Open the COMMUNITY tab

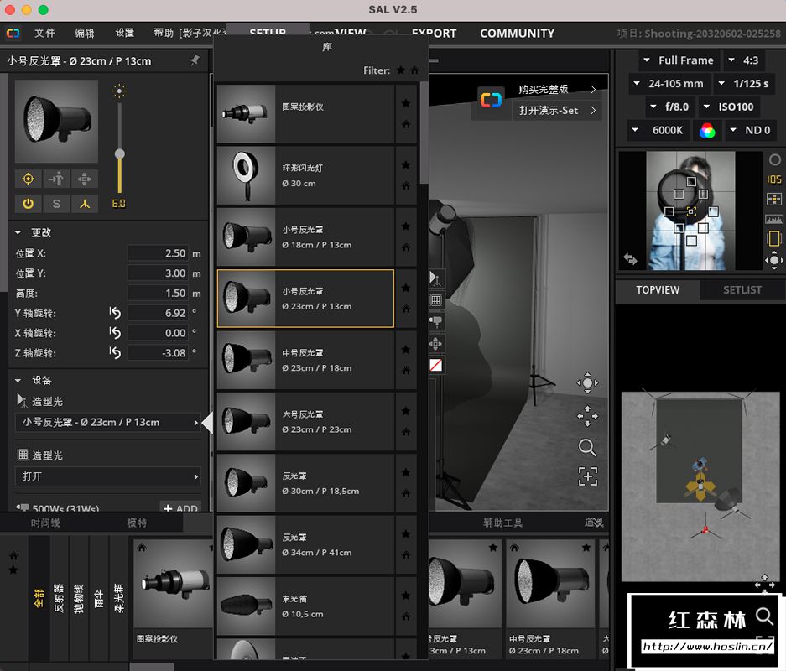pos(517,34)
